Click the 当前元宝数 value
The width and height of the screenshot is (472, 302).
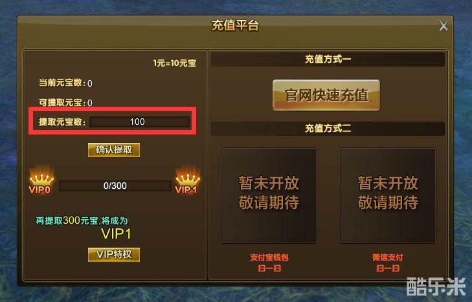pyautogui.click(x=90, y=83)
